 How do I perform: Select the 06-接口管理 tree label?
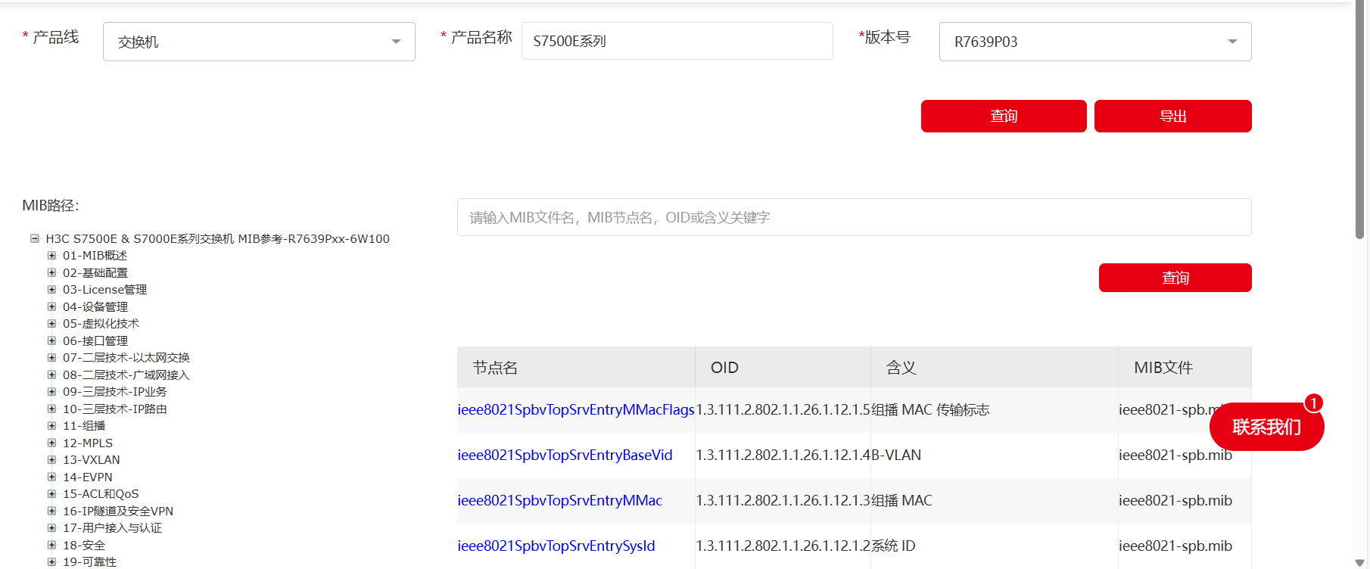pos(95,340)
